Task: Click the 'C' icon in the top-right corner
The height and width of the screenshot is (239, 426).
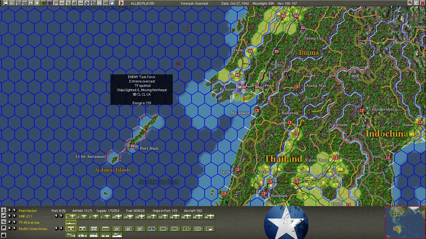Action: pyautogui.click(x=416, y=3)
